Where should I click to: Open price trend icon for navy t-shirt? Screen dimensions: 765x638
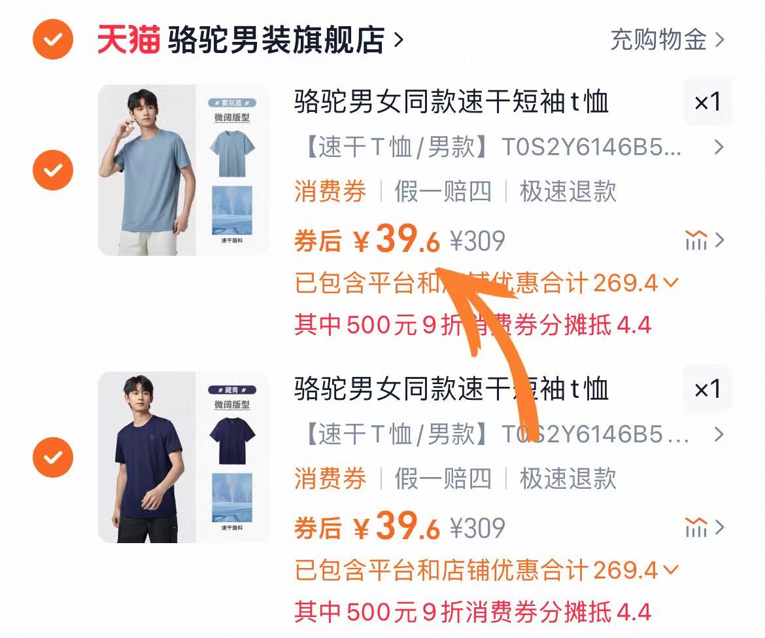[696, 527]
